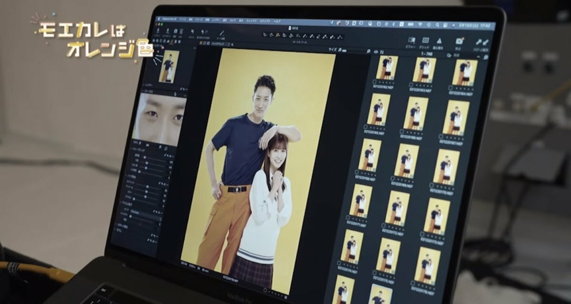Click the navigator thumbnail in left panel

click(168, 66)
